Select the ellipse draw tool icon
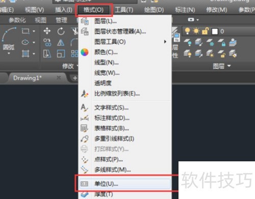The width and height of the screenshot is (255, 199). click(x=25, y=42)
